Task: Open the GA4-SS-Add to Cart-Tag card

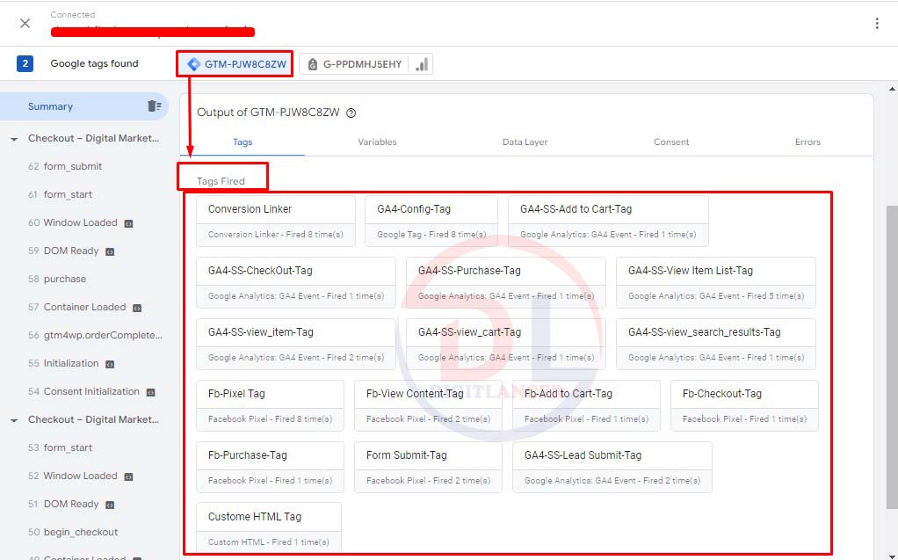Action: pyautogui.click(x=608, y=222)
